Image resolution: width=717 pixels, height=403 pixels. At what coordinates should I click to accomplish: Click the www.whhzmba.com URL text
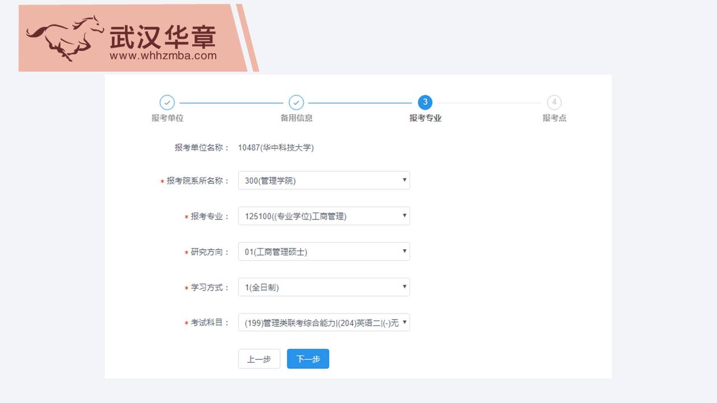(x=163, y=55)
